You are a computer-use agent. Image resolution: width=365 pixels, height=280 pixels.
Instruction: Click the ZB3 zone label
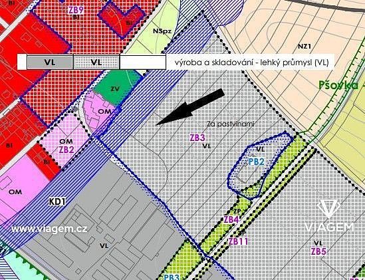197,138
